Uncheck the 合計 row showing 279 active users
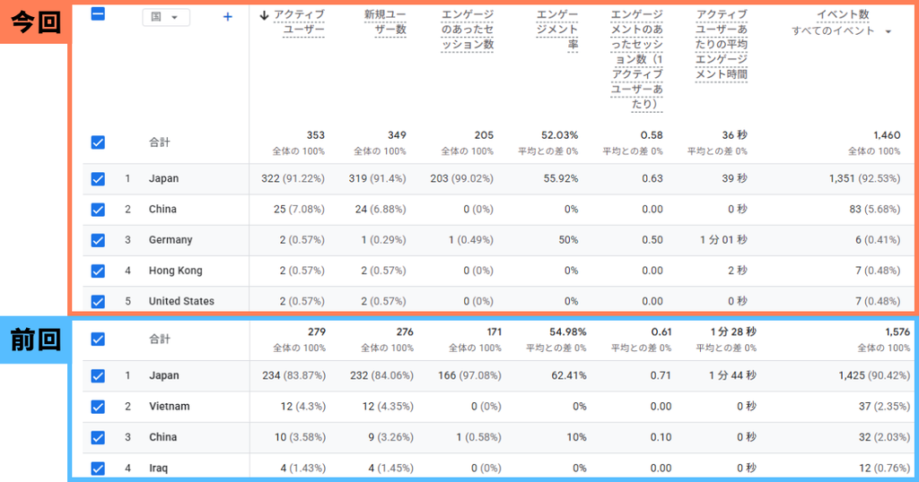Screen dimensions: 919x482 click(x=99, y=340)
